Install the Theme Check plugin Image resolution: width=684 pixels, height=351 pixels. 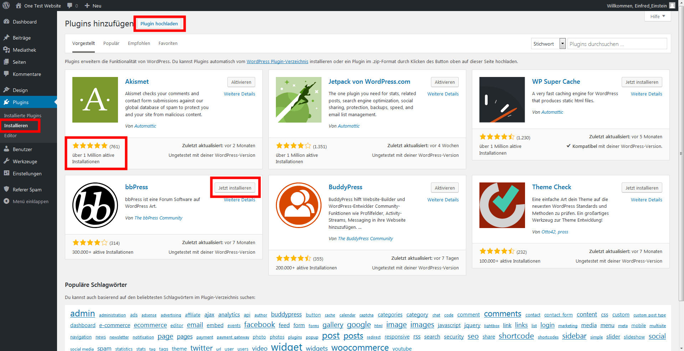[642, 188]
